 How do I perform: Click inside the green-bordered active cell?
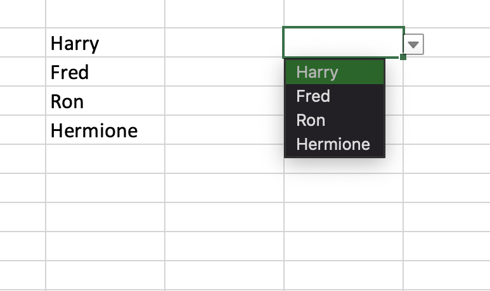click(343, 42)
